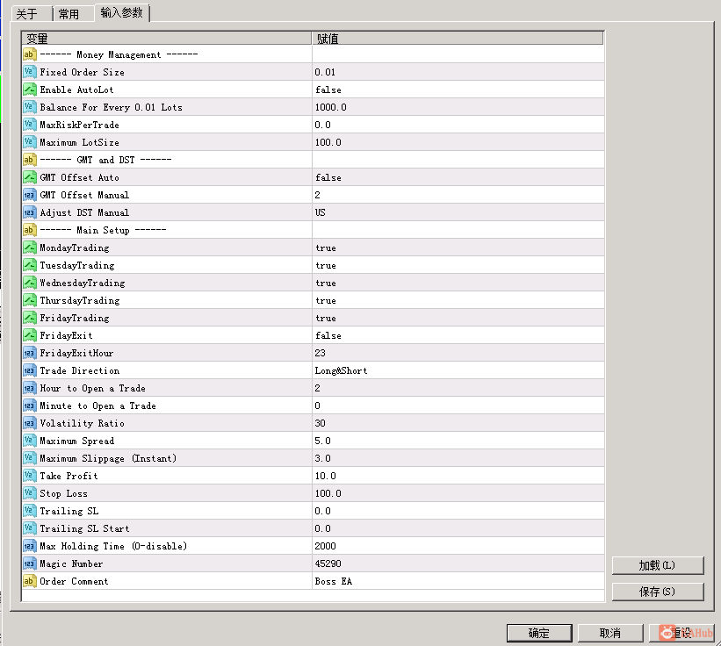Click the 加载 (L) load button

coord(658,565)
